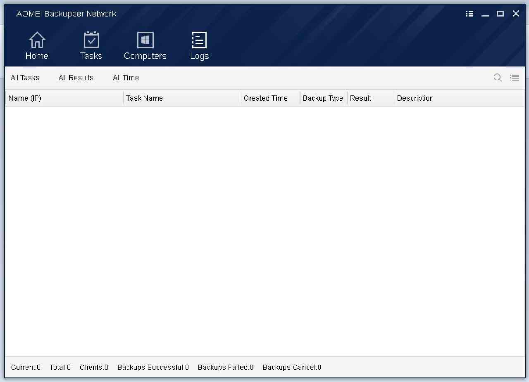Expand the All Results filter
This screenshot has width=529, height=382.
tap(76, 78)
